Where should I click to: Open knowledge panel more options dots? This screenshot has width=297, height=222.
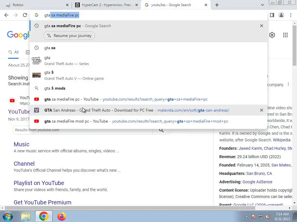tap(288, 84)
